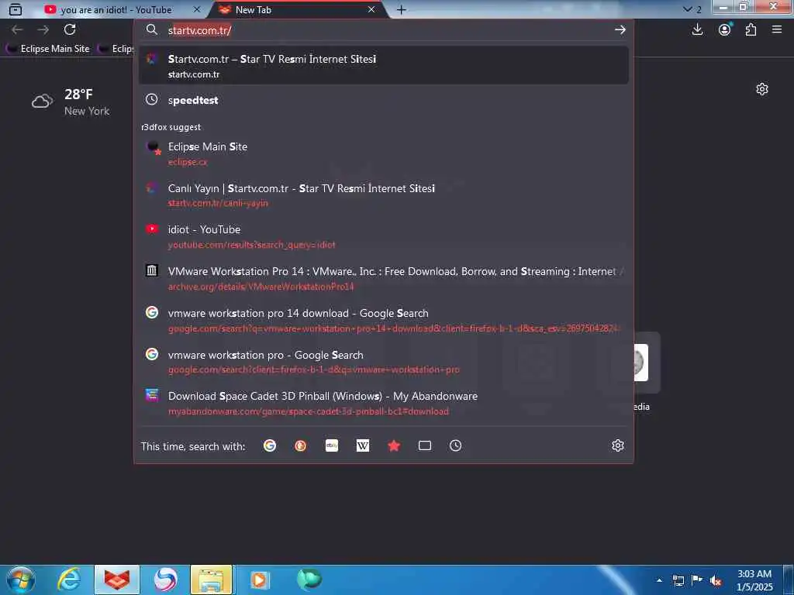Search this time with eBay

coord(332,445)
